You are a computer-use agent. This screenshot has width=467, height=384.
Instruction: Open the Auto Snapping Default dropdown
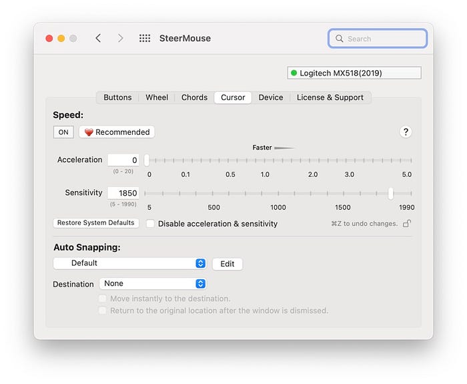tap(130, 263)
